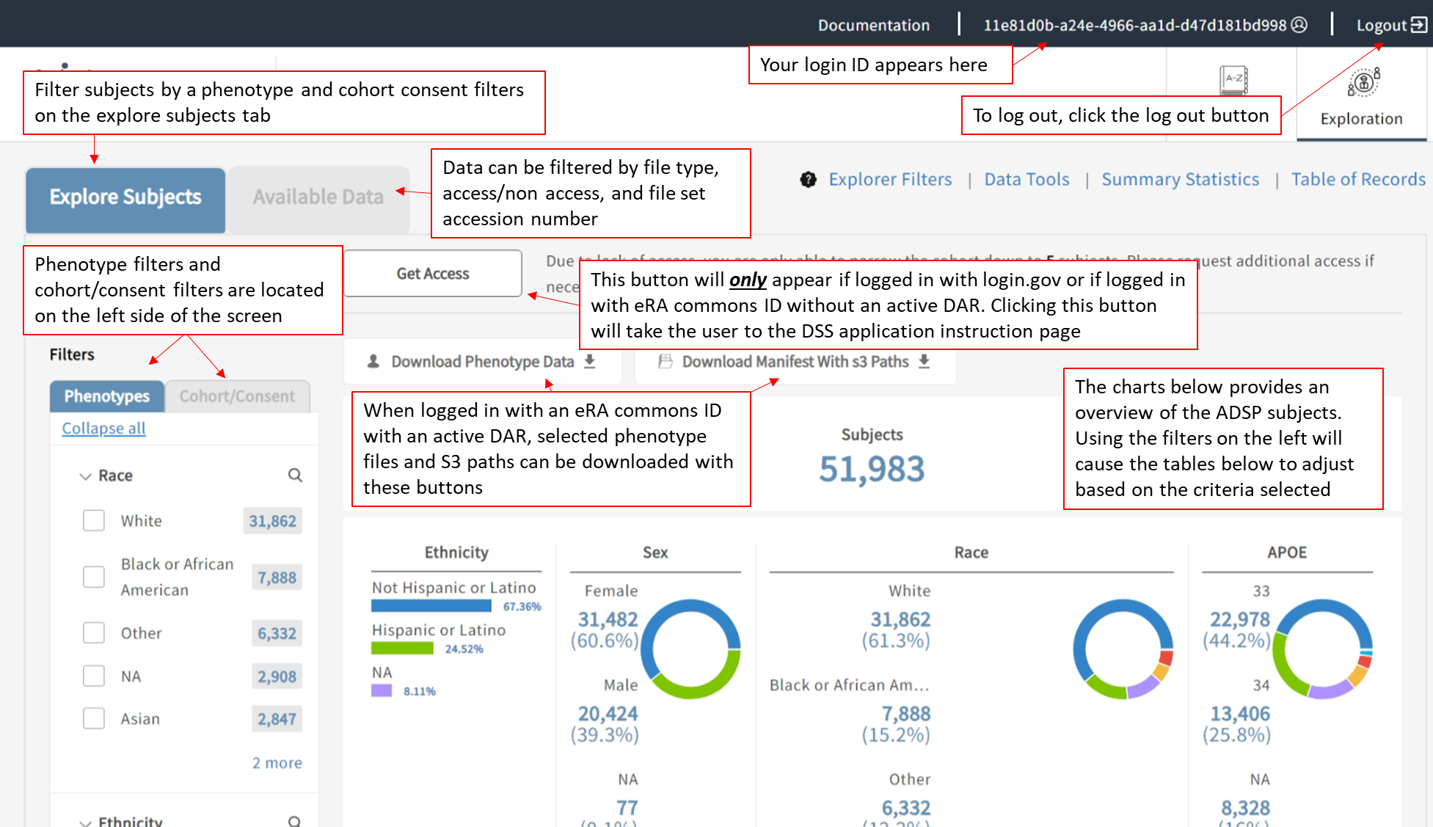
Task: Click the Collapse all link
Action: (x=103, y=429)
